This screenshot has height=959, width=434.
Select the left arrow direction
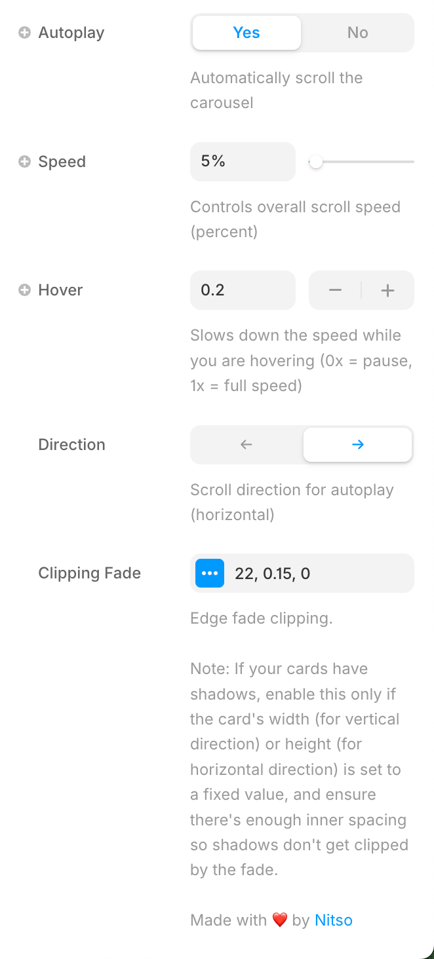(247, 445)
